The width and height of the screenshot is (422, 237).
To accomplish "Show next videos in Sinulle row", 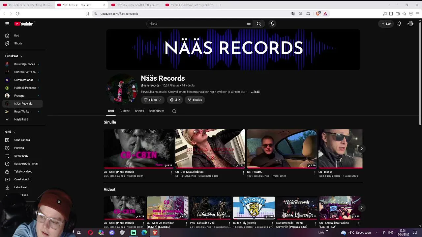I will [x=362, y=149].
